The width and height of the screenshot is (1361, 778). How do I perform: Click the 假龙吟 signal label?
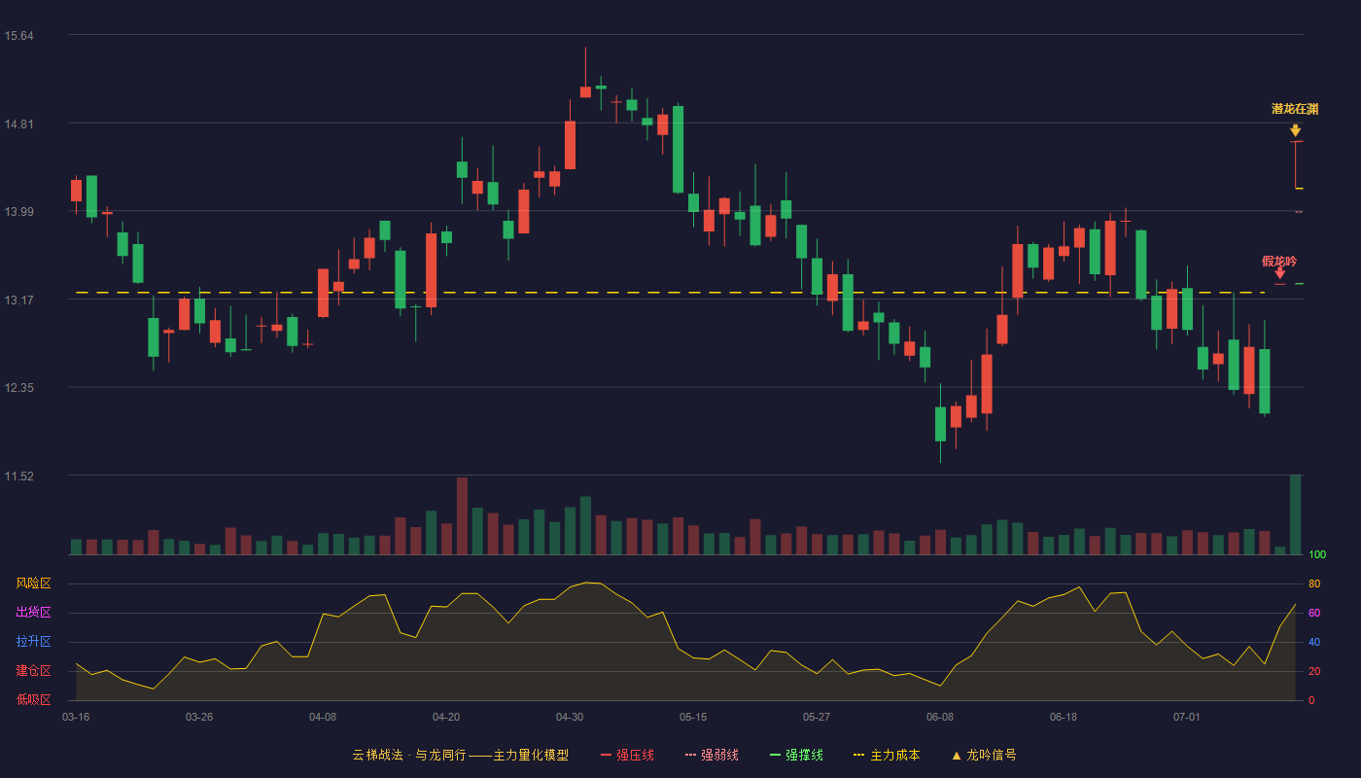point(1279,261)
